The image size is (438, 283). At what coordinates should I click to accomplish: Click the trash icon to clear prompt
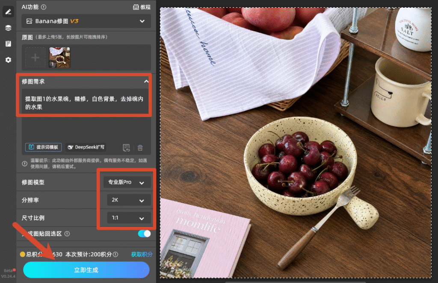pyautogui.click(x=140, y=148)
